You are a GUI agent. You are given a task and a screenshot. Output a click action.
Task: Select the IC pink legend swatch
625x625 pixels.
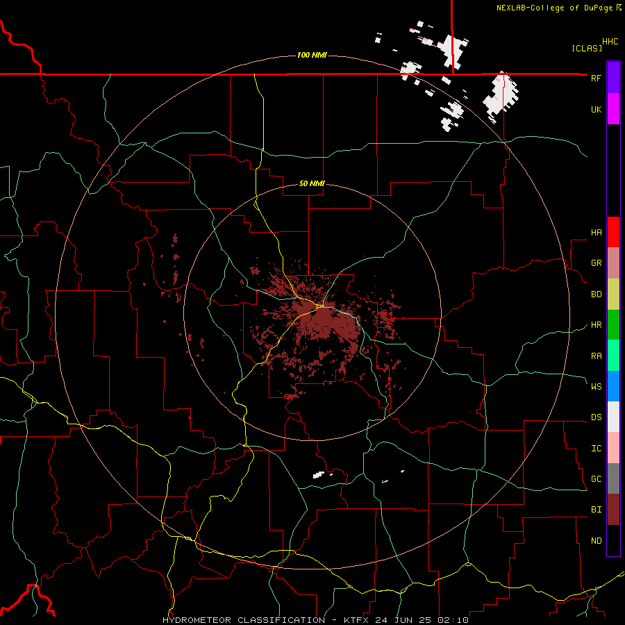coord(613,448)
